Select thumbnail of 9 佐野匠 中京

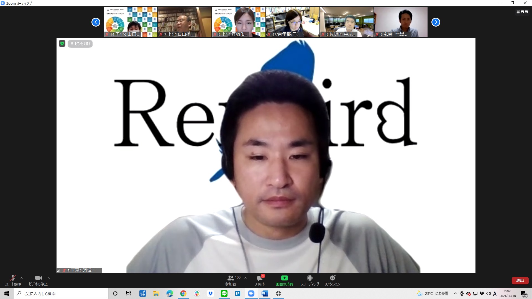pyautogui.click(x=347, y=22)
